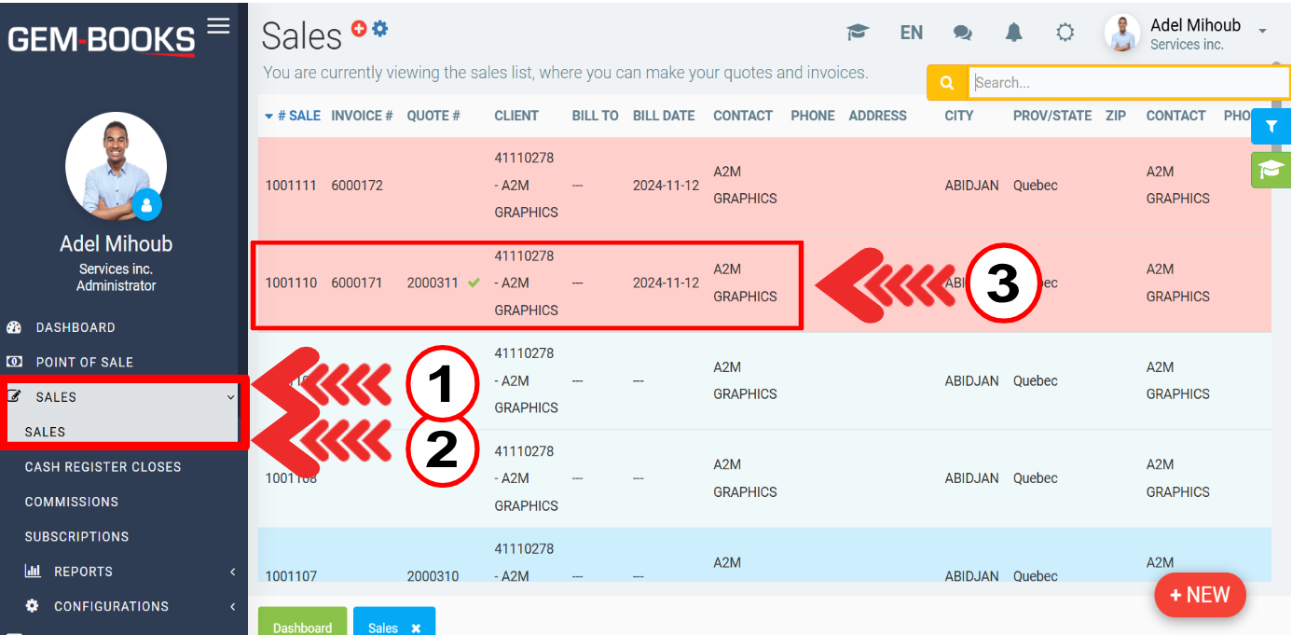Sort table by # SALE column
The image size is (1292, 635).
[293, 116]
